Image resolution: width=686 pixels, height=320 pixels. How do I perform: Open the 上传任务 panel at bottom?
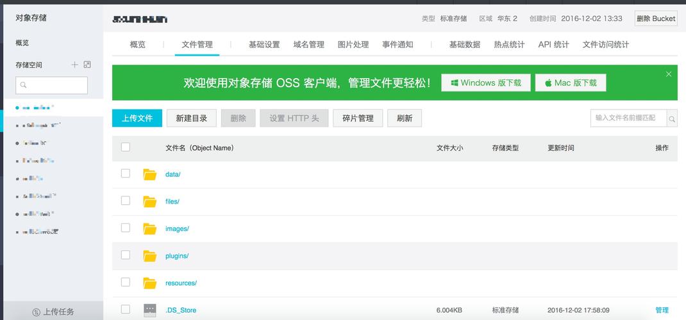coord(53,312)
